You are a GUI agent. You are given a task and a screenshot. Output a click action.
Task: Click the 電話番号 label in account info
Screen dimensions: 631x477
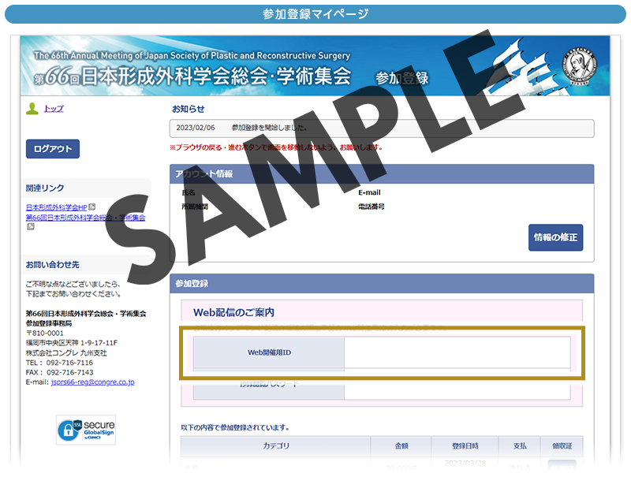(371, 207)
